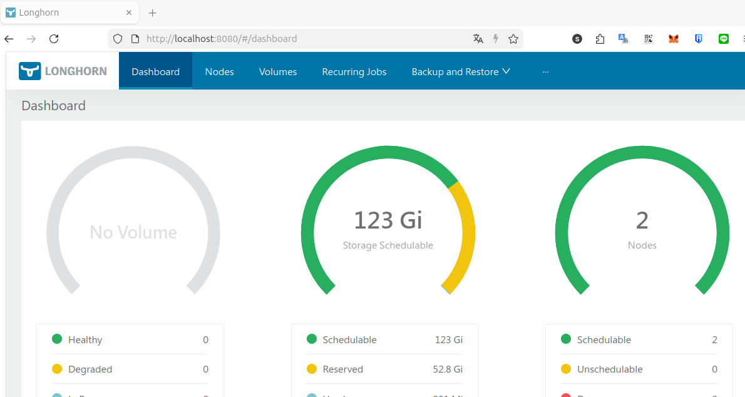
Task: Bookmark this page with the star icon
Action: [513, 39]
